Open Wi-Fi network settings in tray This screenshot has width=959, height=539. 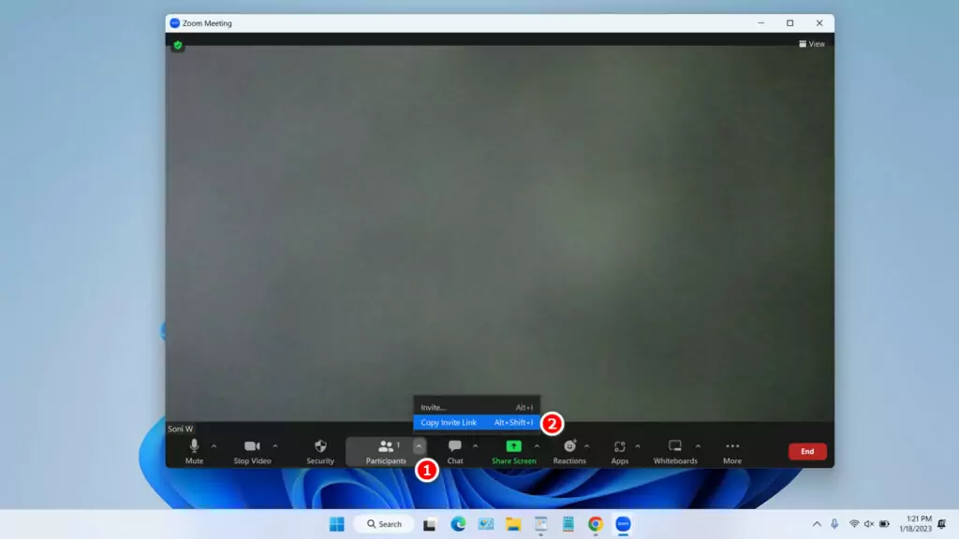[854, 524]
